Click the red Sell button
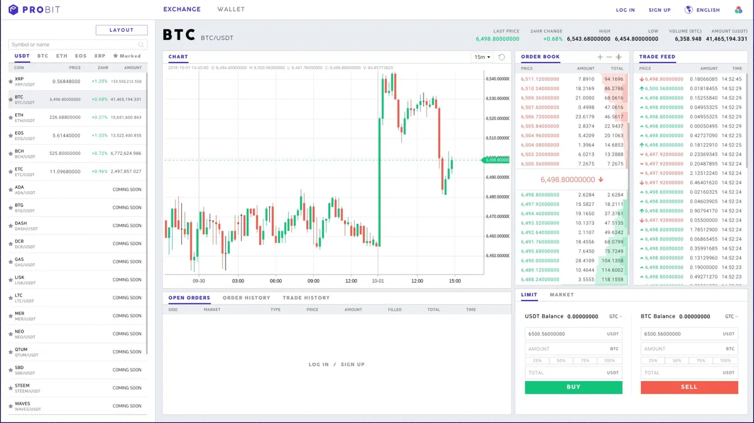The image size is (754, 423). 689,387
